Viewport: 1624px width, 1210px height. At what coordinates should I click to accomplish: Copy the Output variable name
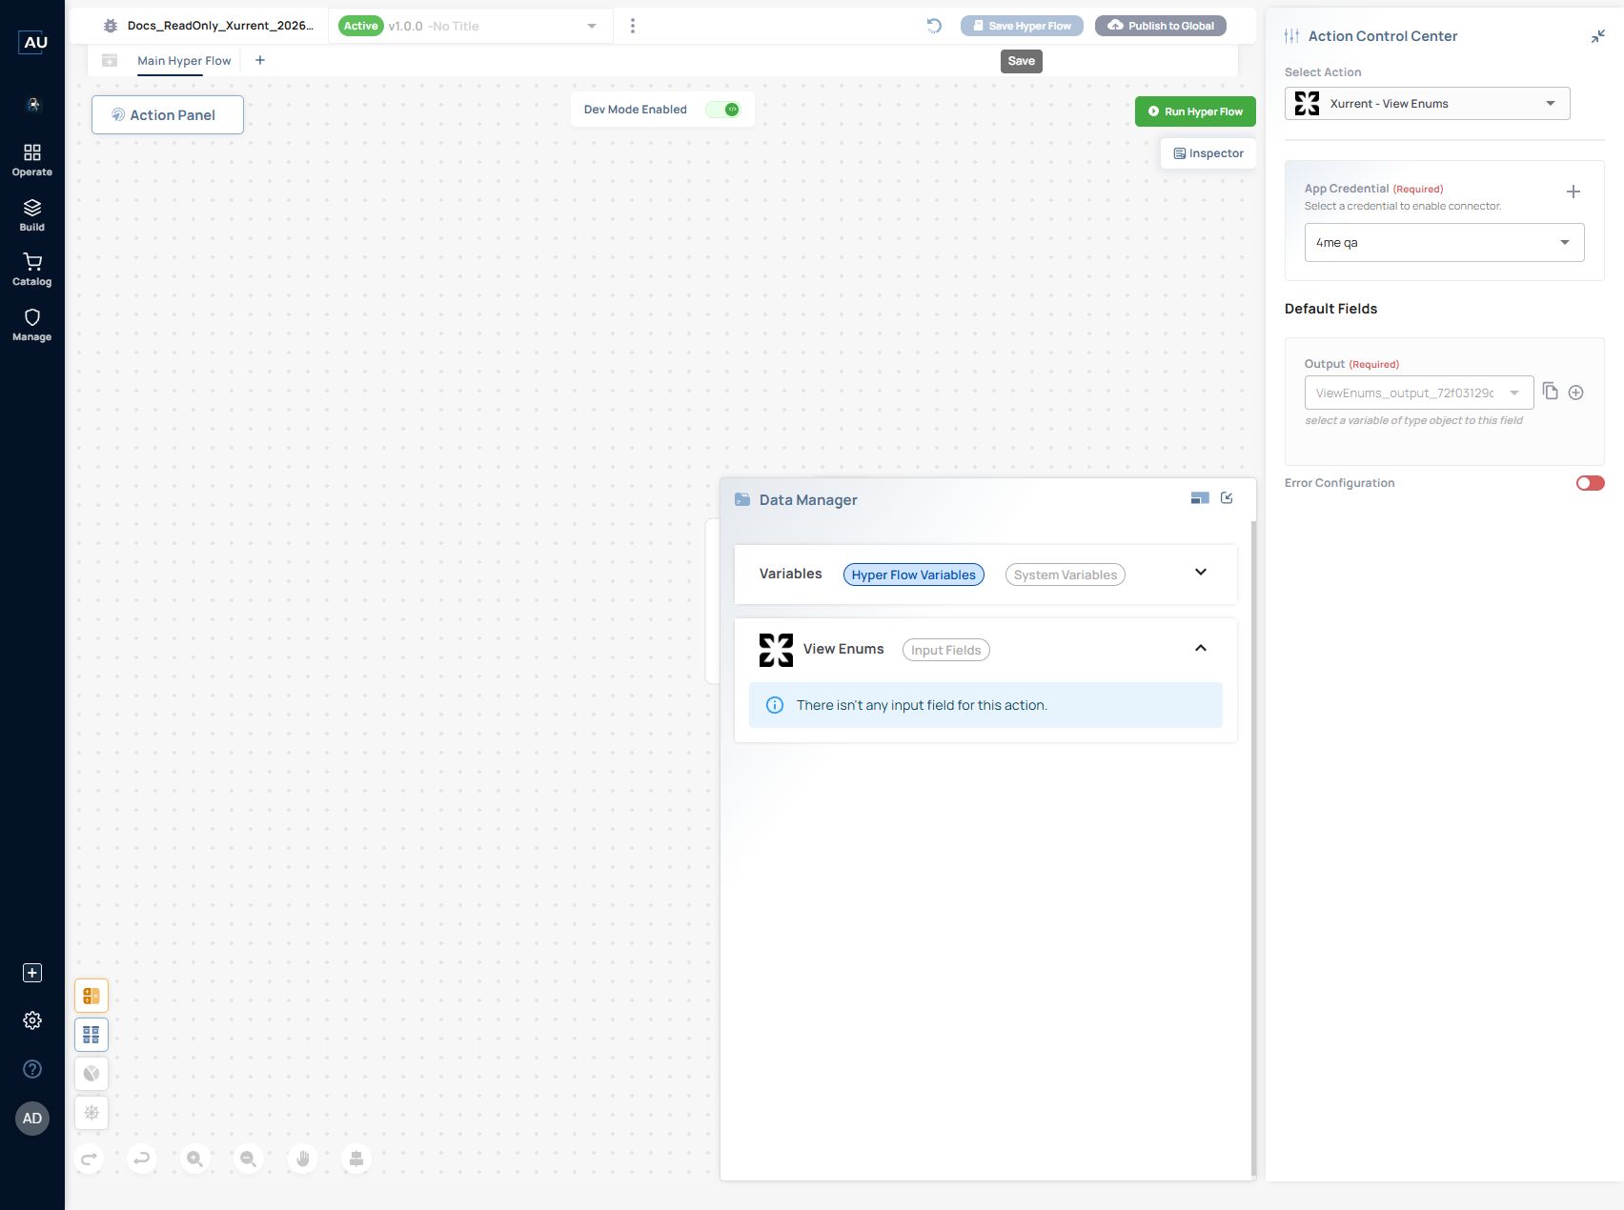tap(1551, 392)
